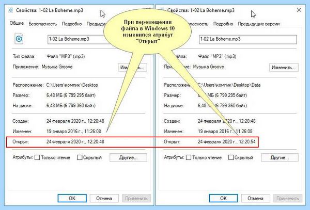The height and width of the screenshot is (210, 310).
Task: Check Только чтение in right window
Action: (189, 157)
